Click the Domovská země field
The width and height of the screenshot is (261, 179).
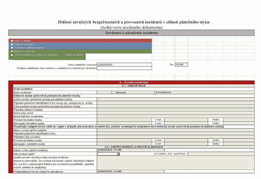point(175,113)
